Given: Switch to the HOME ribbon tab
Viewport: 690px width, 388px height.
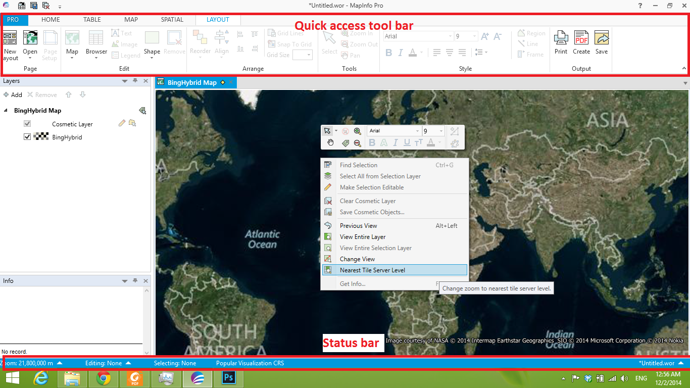Looking at the screenshot, I should click(x=51, y=20).
